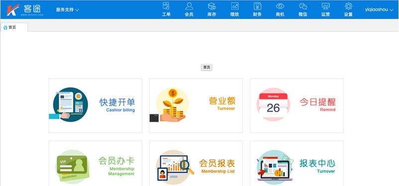The image size is (399, 186).
Task: Open the 运营 operations icon
Action: pos(325,6)
